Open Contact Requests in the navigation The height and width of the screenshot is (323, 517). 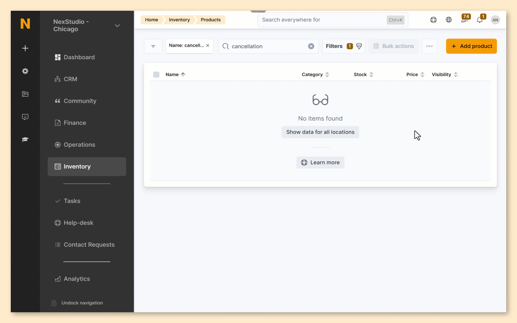click(x=87, y=245)
